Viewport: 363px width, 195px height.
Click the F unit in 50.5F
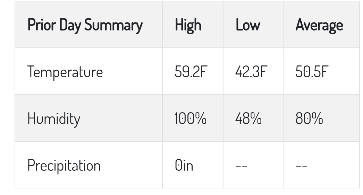click(x=325, y=72)
